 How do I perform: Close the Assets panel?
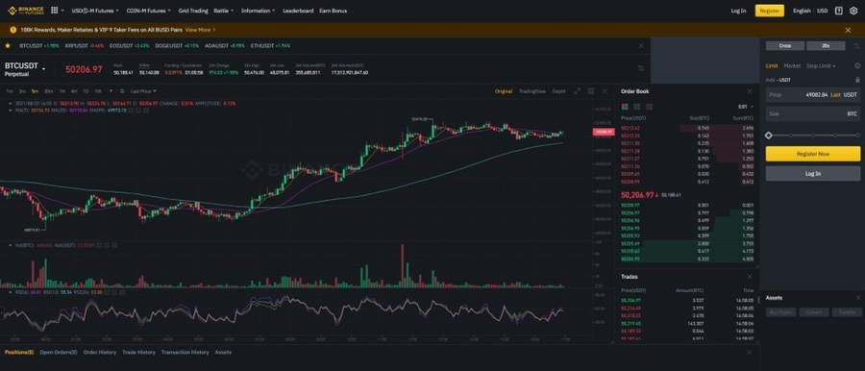click(858, 298)
